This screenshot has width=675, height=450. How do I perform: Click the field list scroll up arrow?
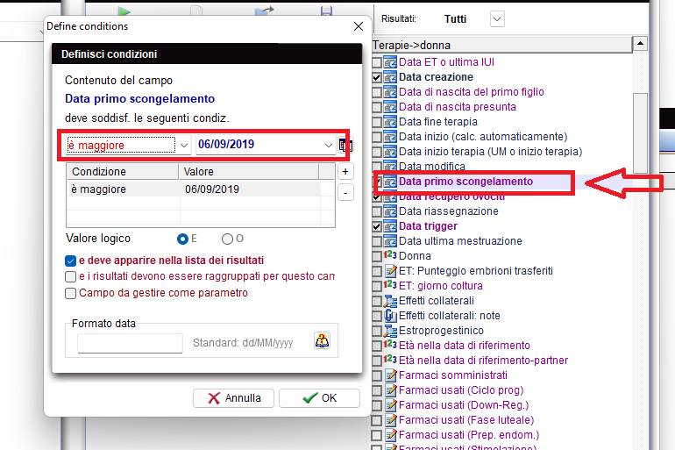coord(640,44)
